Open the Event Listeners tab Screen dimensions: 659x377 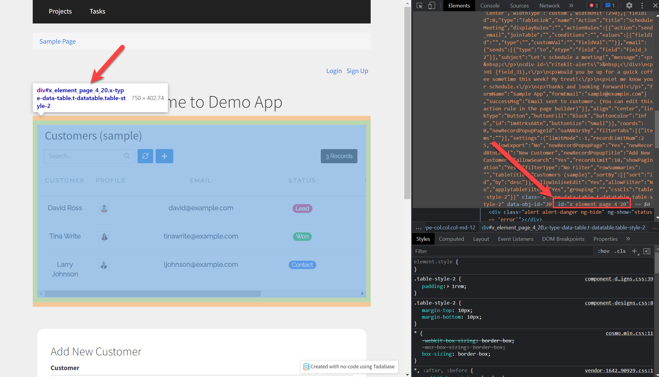coord(515,239)
